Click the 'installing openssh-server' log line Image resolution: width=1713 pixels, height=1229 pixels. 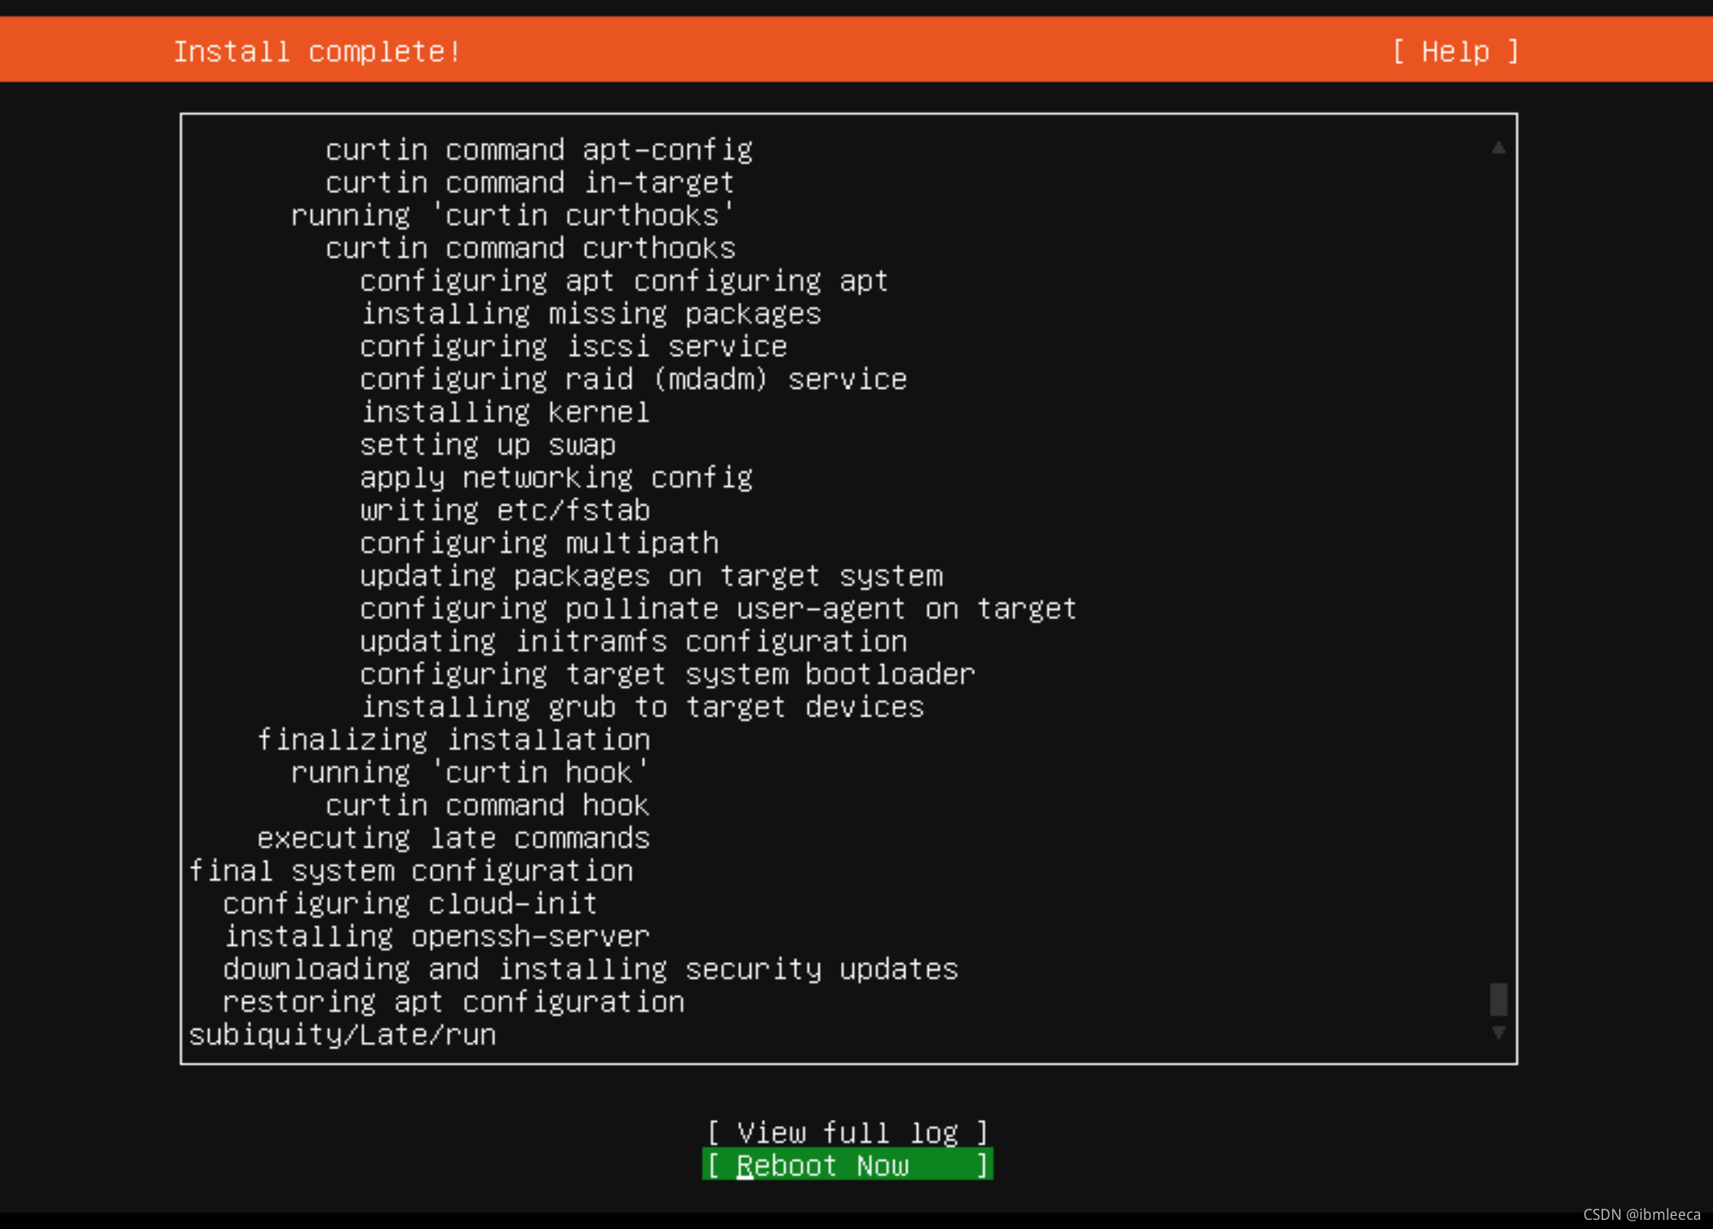coord(436,937)
